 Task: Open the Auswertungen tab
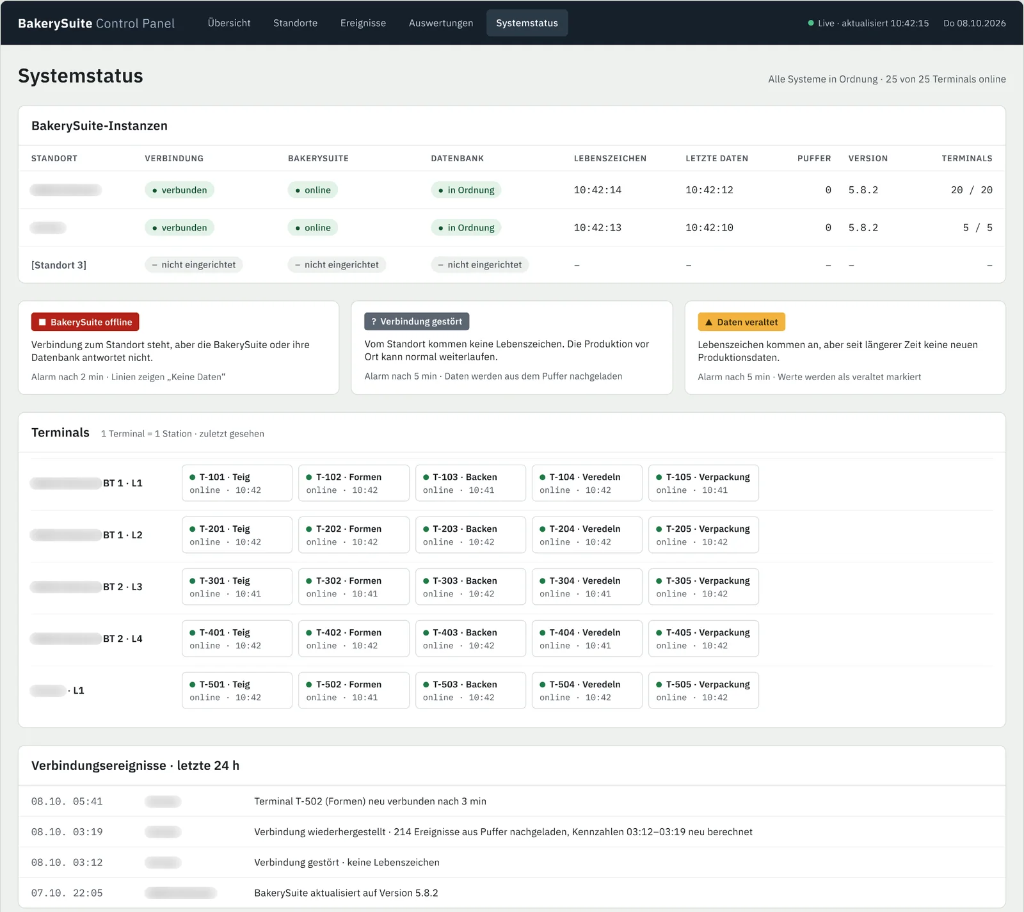coord(441,23)
